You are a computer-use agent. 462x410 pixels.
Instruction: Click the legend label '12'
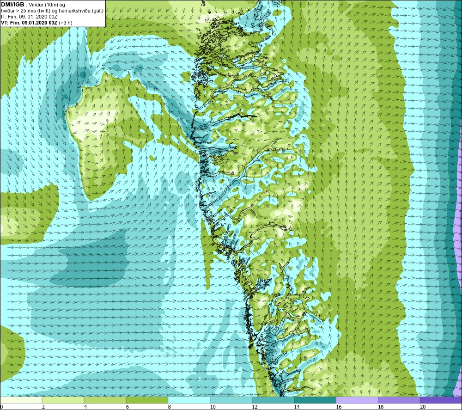[255, 407]
